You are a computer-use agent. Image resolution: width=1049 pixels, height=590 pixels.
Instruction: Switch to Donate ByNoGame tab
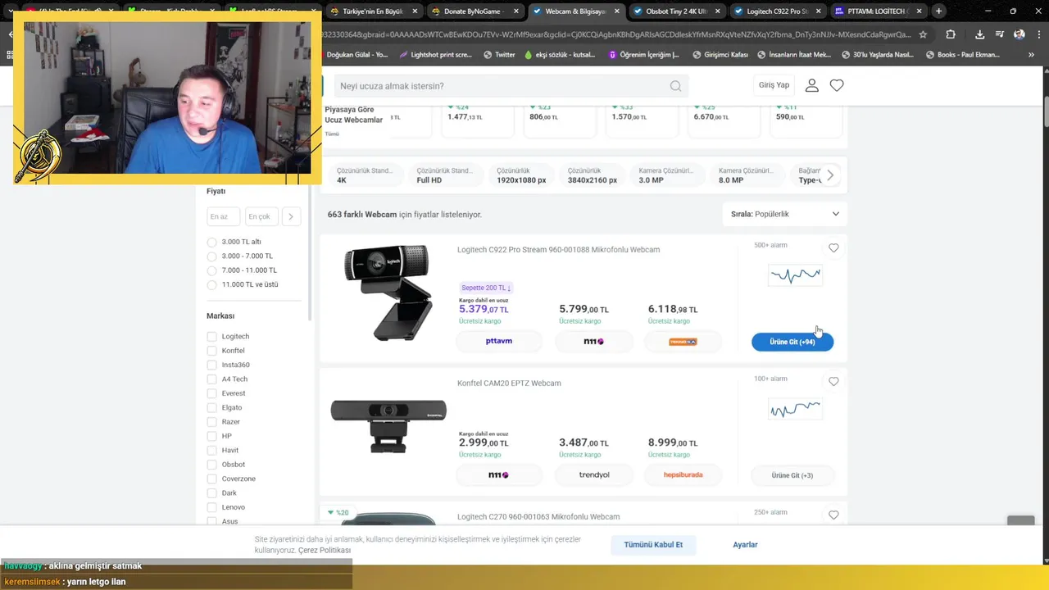pyautogui.click(x=476, y=11)
